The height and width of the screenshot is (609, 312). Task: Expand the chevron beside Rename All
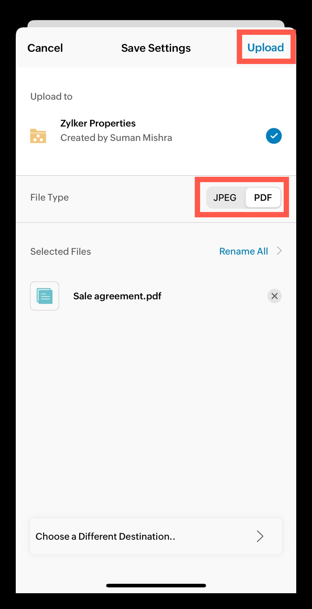pos(279,251)
